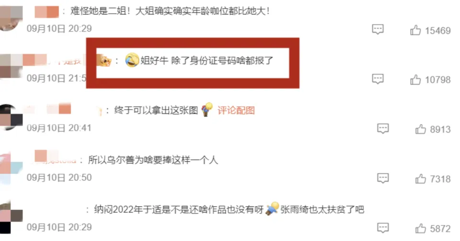The width and height of the screenshot is (460, 241).
Task: Open replies for the 姐好牛 comment
Action: point(378,79)
